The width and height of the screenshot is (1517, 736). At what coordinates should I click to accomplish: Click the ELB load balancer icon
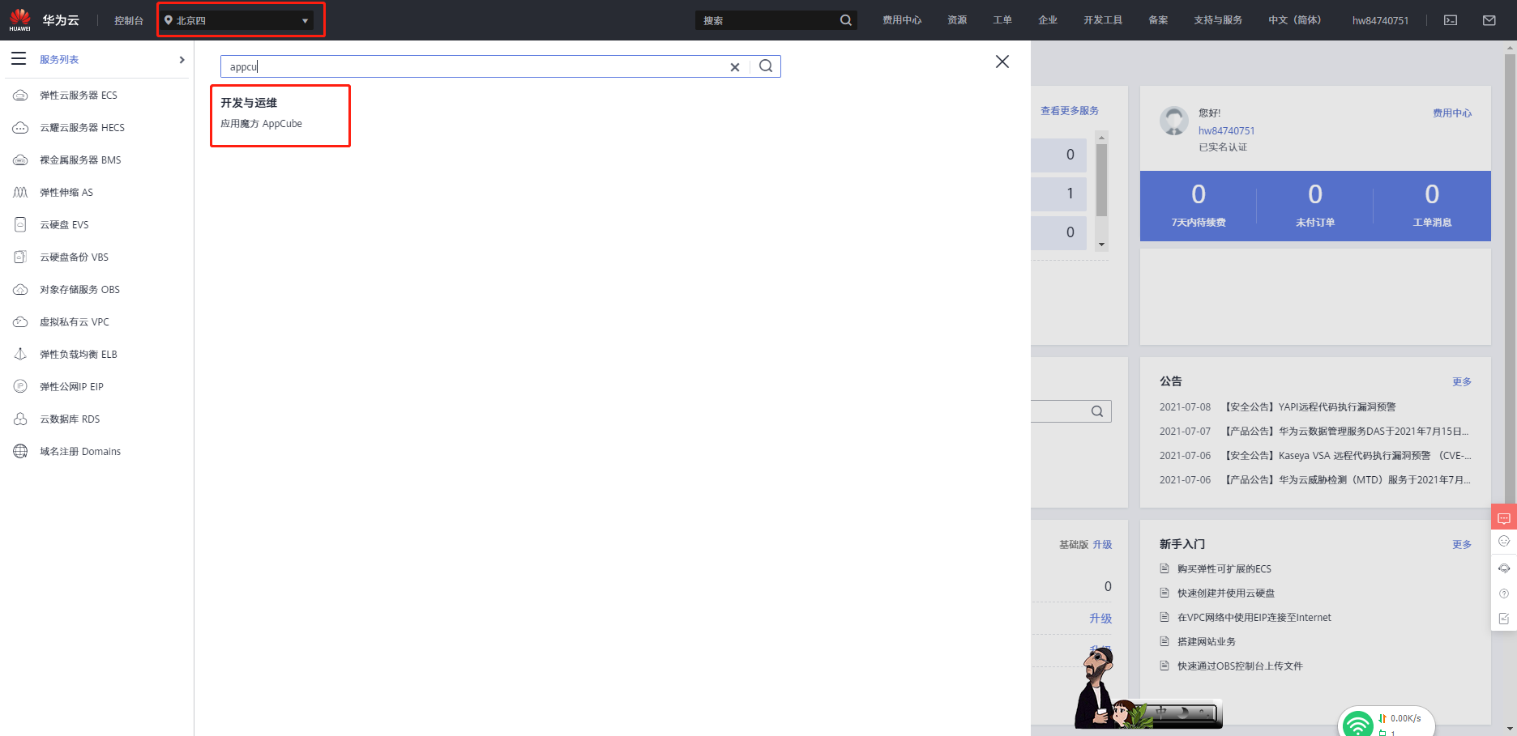[20, 355]
